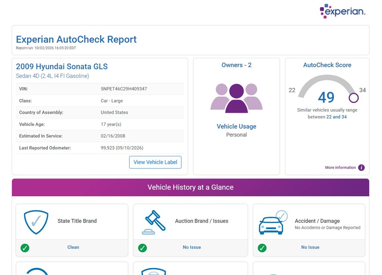Click the Owners - 2 heading
This screenshot has width=382, height=275.
click(x=236, y=65)
